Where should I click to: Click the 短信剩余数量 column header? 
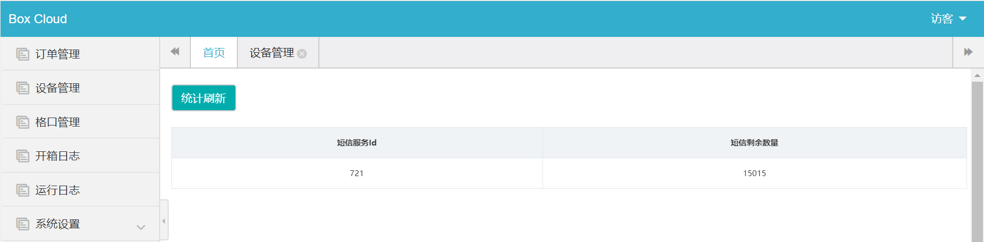(755, 143)
